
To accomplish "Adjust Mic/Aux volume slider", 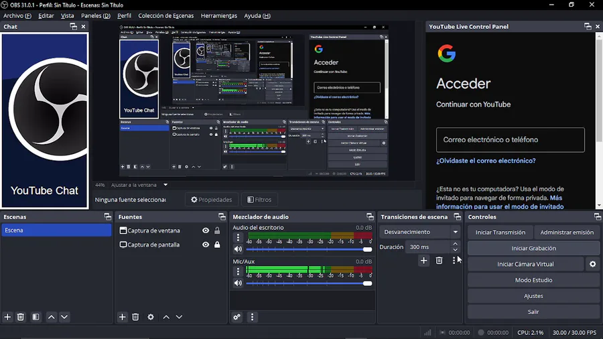I will pyautogui.click(x=309, y=283).
